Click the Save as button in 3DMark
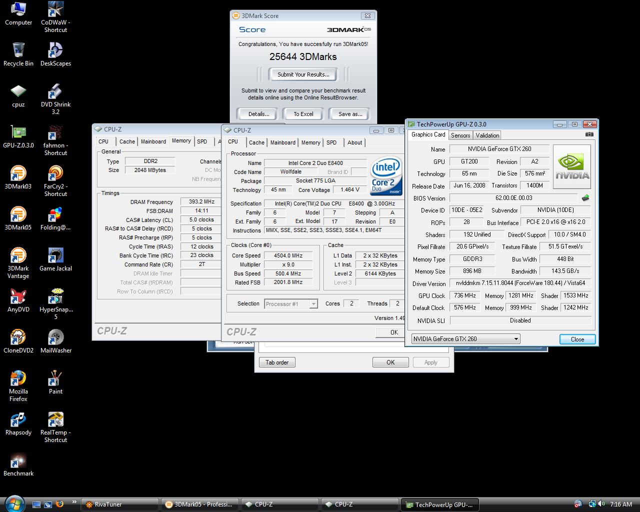 (x=350, y=114)
